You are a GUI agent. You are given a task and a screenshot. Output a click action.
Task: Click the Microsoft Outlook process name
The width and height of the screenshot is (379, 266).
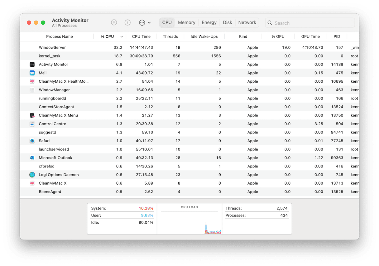point(55,157)
